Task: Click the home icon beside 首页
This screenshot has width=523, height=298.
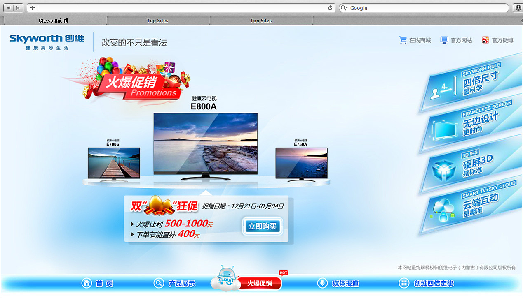Action: [x=87, y=283]
